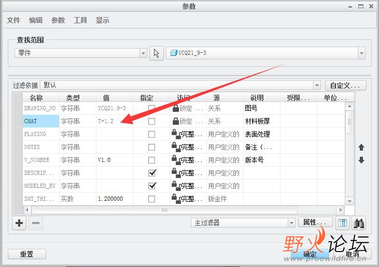Open the 显示 menu
This screenshot has height=267, width=379.
click(103, 20)
